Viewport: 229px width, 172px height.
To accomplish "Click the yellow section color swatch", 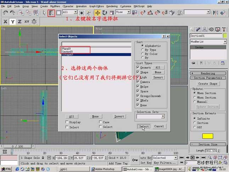I will click(207, 136).
